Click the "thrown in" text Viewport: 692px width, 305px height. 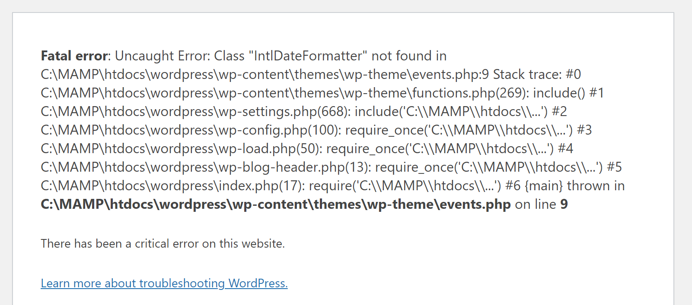[596, 186]
